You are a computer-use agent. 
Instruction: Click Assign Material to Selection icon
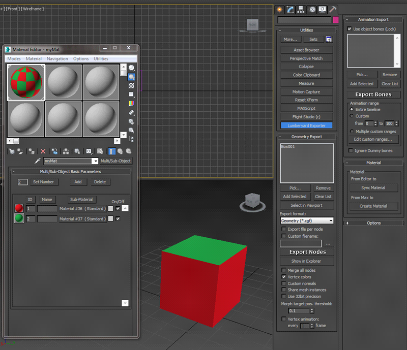point(32,151)
